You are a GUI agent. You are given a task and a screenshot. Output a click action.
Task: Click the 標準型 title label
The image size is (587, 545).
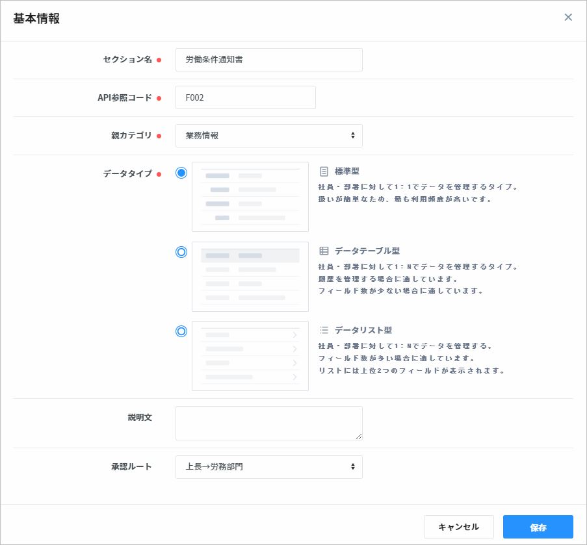346,171
